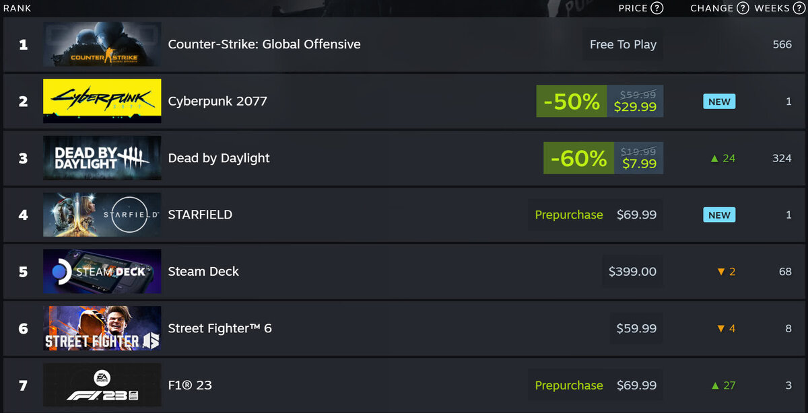
Task: Open the Counter-Strike: Global Offensive thumbnail
Action: 102,44
